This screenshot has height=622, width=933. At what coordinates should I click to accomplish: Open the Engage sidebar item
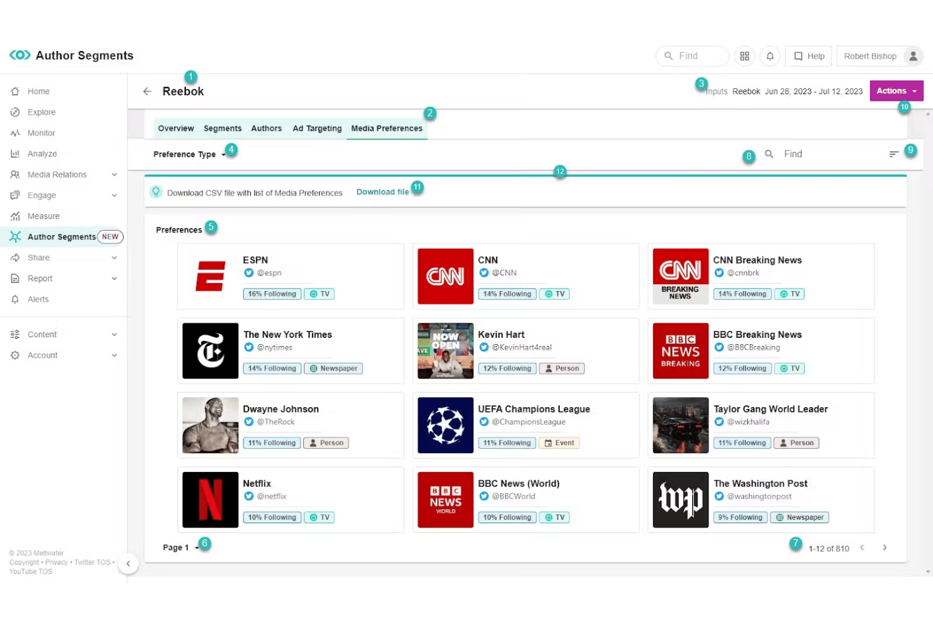[x=42, y=195]
